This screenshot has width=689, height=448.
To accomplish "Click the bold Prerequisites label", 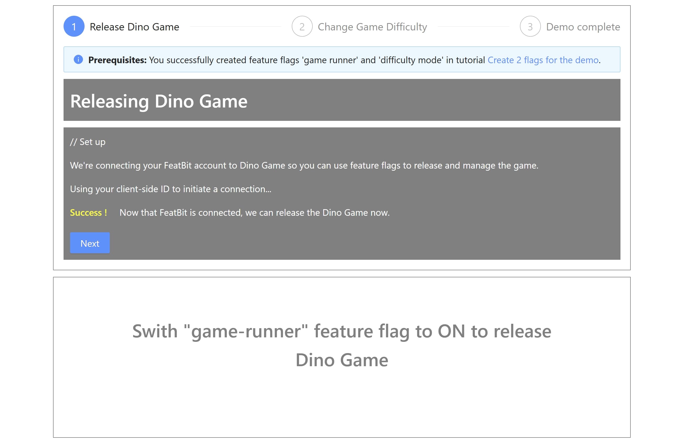I will coord(117,60).
